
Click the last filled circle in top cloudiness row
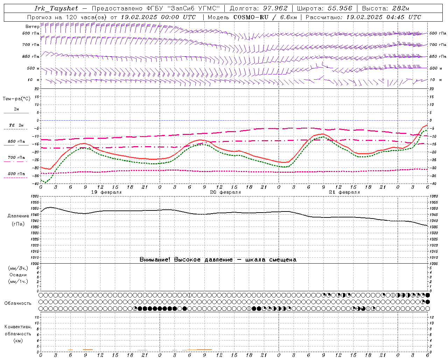(427, 295)
